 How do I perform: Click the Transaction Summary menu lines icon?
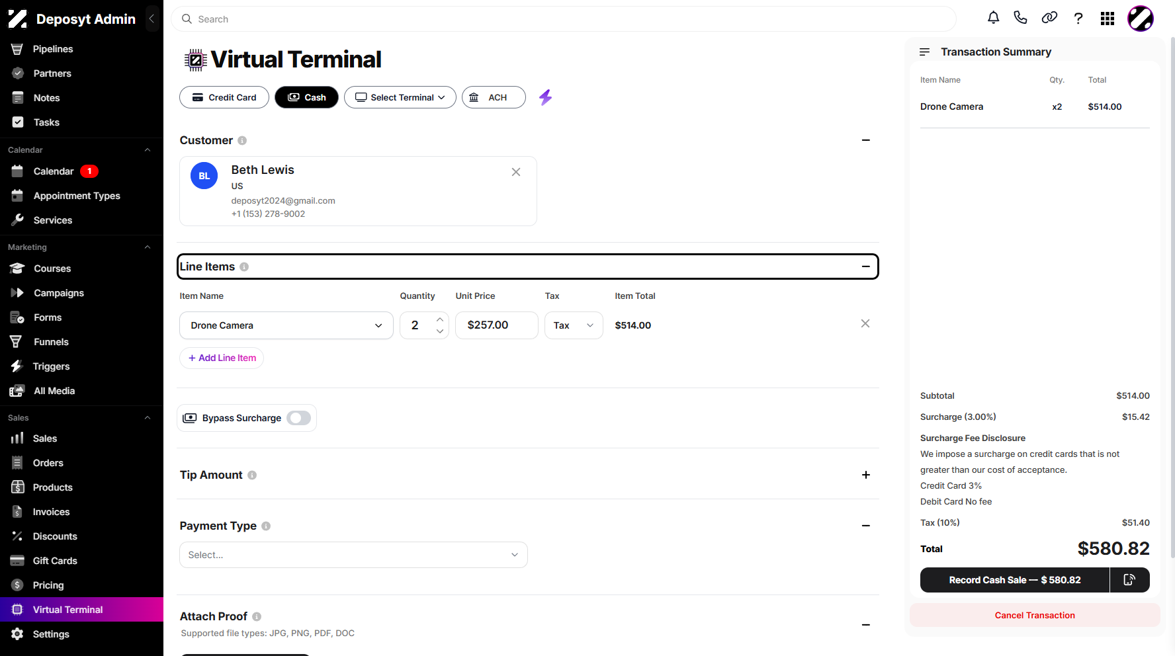924,52
